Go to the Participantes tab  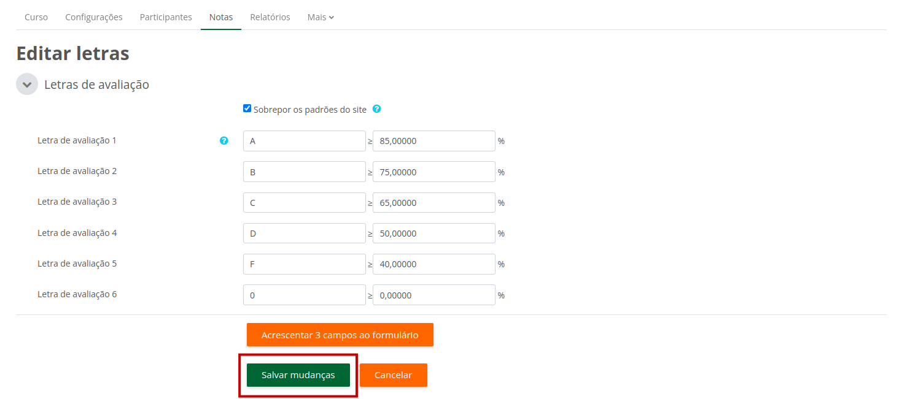pyautogui.click(x=166, y=17)
